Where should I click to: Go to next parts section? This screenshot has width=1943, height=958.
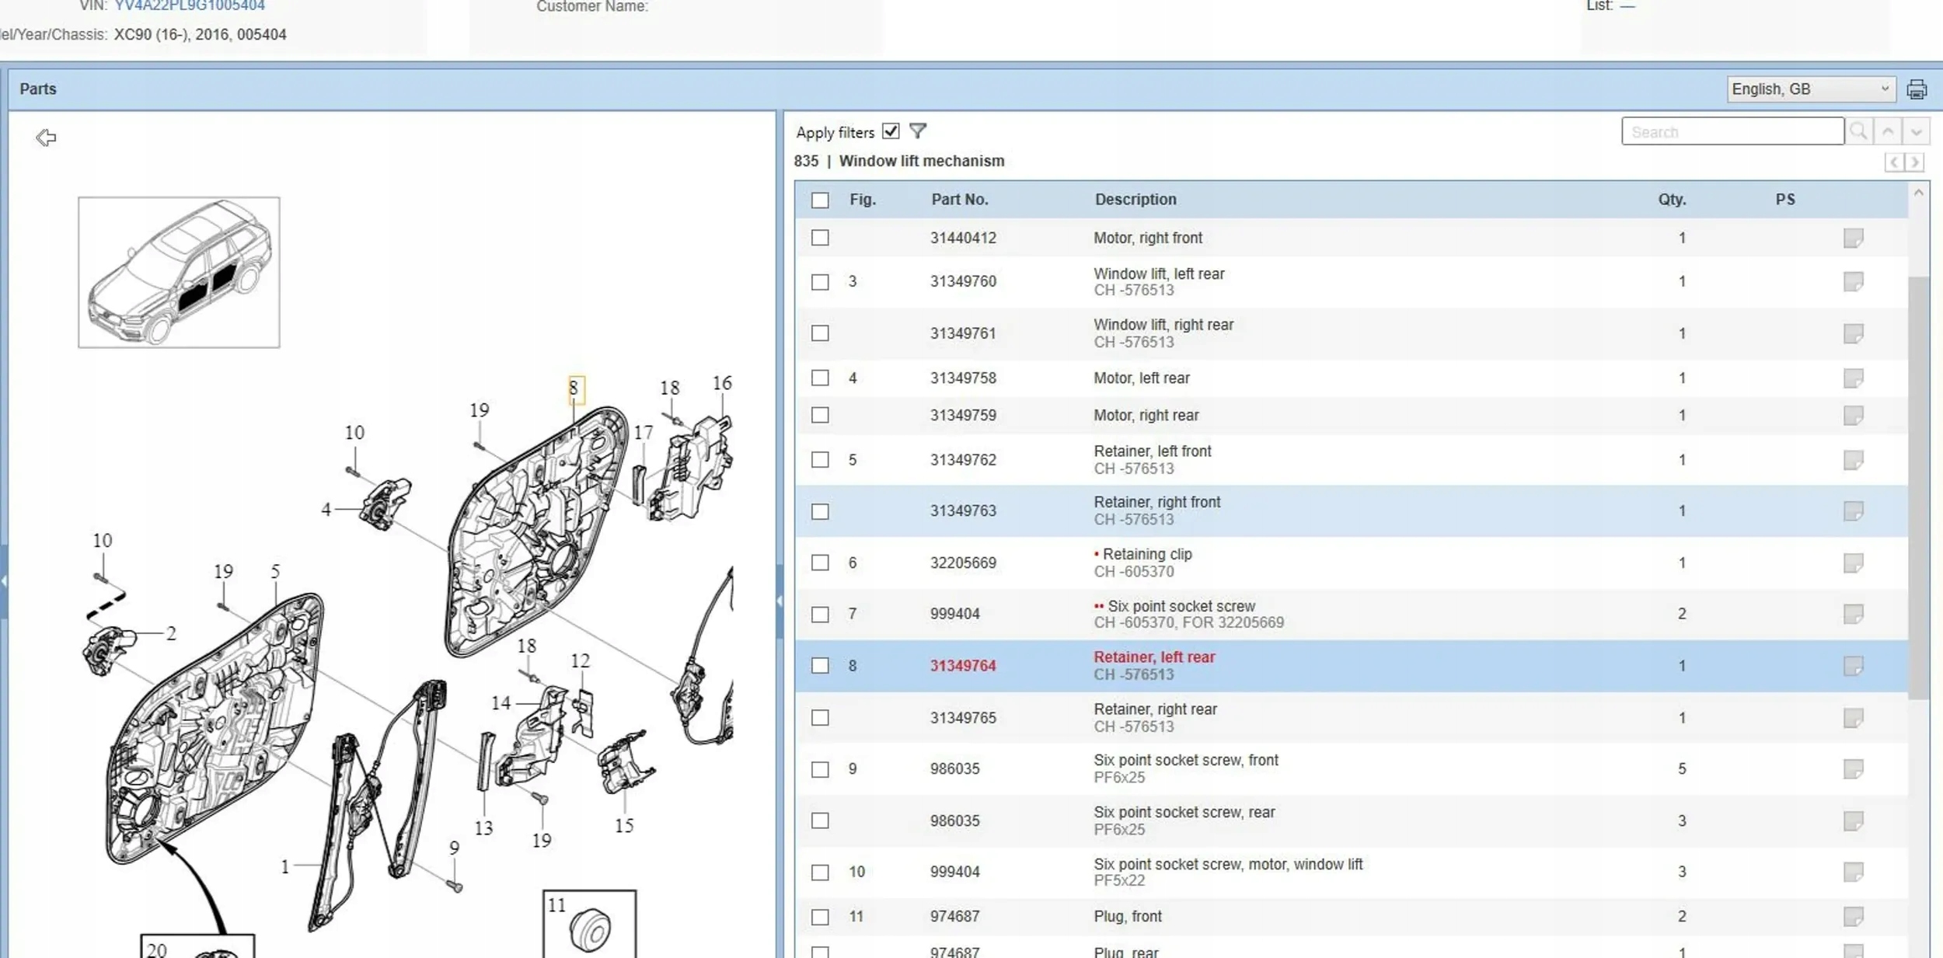[1915, 162]
